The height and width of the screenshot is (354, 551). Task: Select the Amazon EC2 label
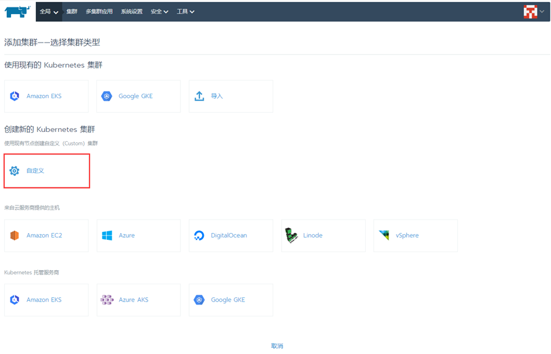(44, 236)
